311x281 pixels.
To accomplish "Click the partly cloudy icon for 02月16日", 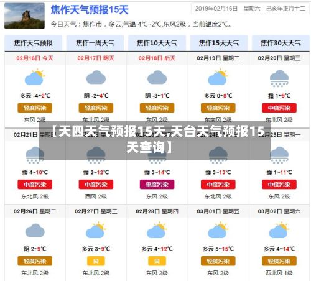I will point(35,77).
